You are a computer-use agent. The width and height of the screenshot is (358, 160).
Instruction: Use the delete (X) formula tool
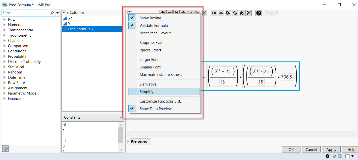click(248, 13)
